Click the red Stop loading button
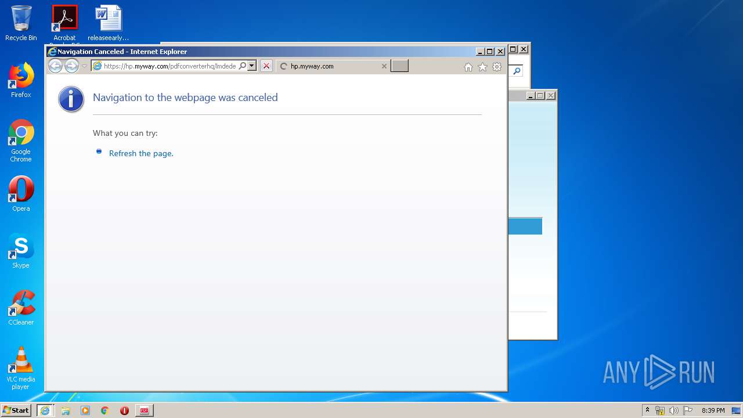This screenshot has width=743, height=418. point(266,66)
